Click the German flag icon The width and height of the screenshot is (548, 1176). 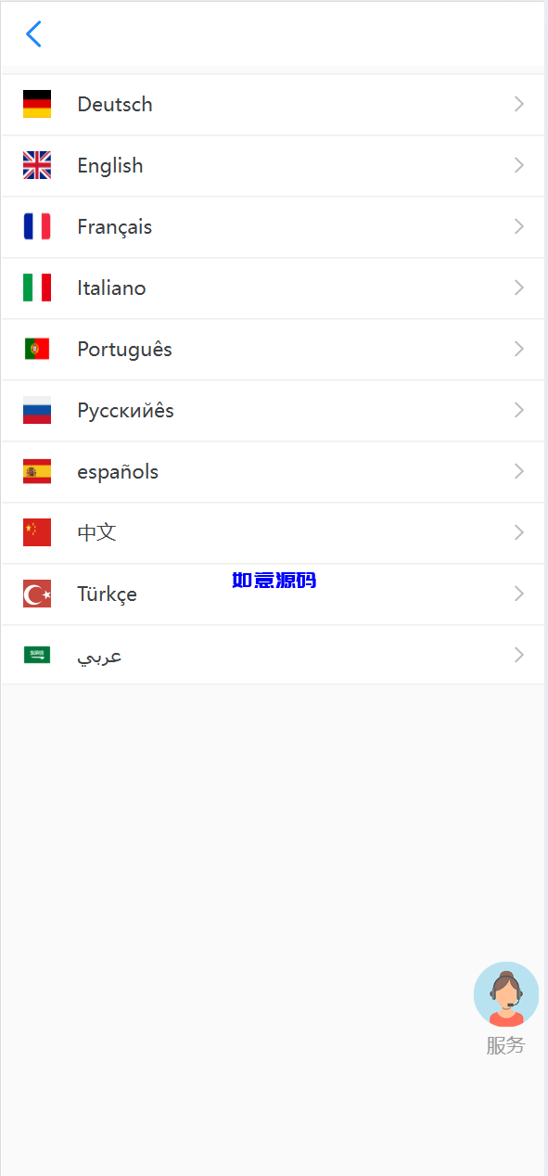coord(37,104)
